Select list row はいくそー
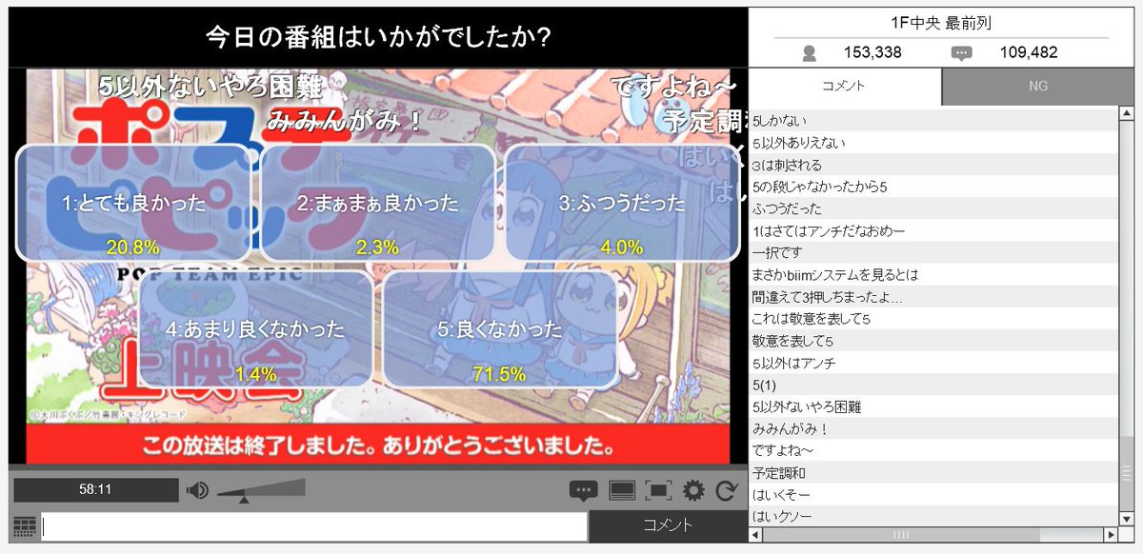The image size is (1143, 554). point(933,495)
